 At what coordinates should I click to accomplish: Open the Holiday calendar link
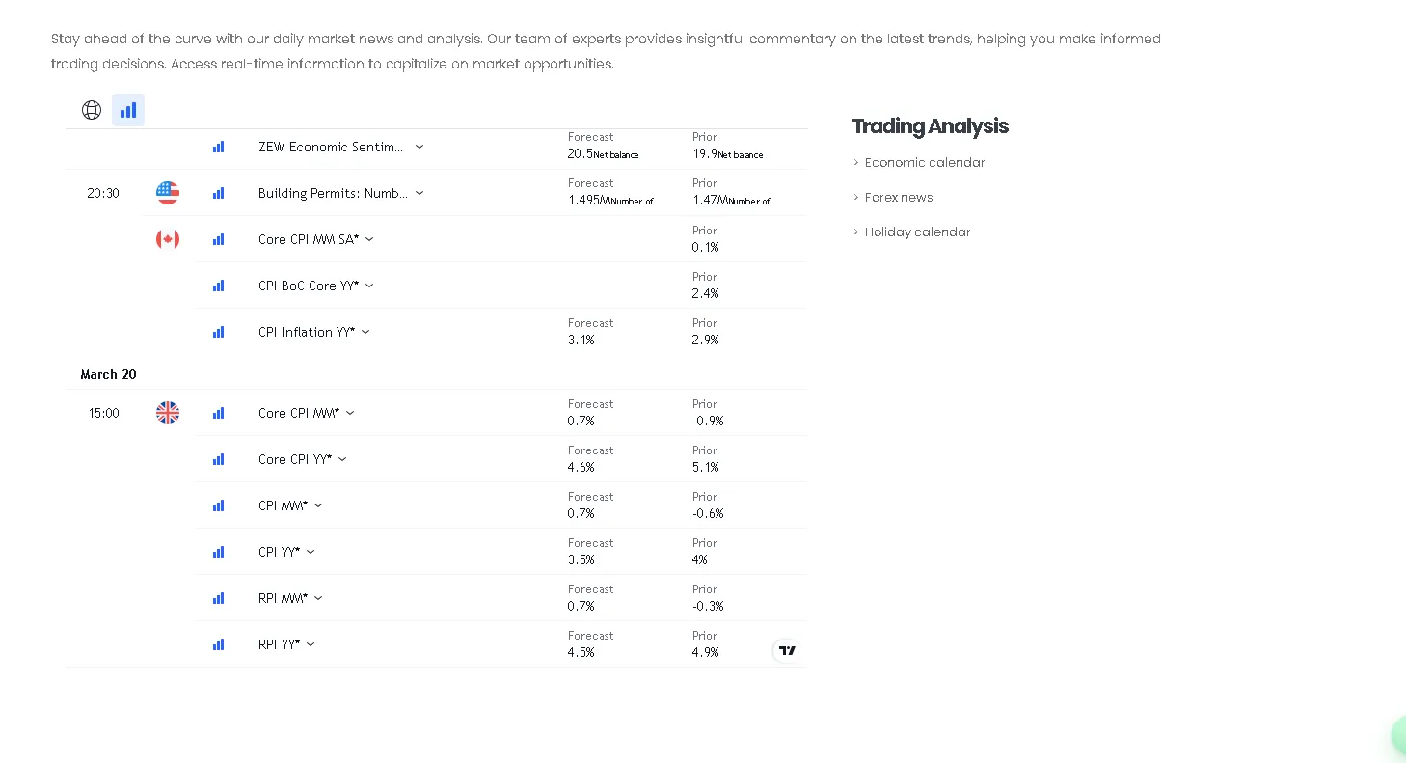917,232
